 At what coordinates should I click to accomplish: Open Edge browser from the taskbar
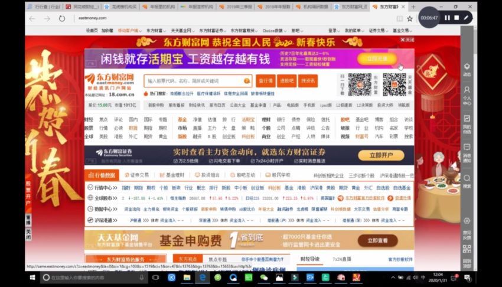coord(203,278)
